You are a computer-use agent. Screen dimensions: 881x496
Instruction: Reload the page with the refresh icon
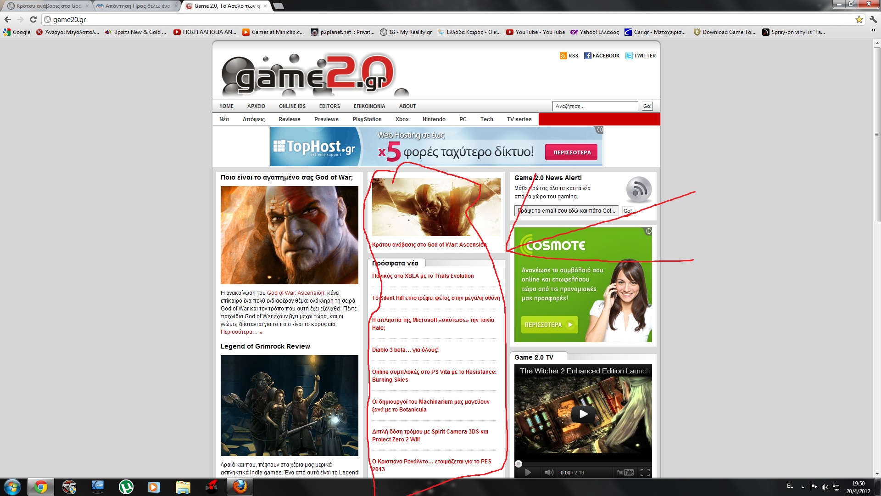pos(33,19)
